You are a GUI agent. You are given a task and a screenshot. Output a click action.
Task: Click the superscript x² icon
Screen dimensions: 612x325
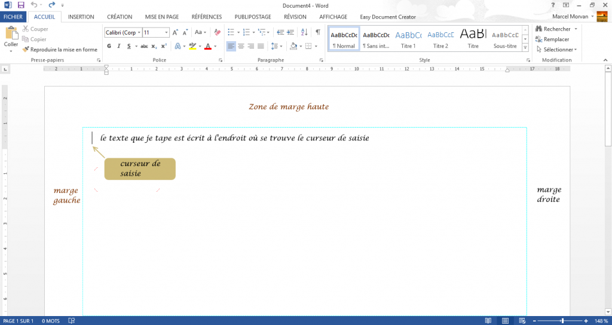[164, 46]
